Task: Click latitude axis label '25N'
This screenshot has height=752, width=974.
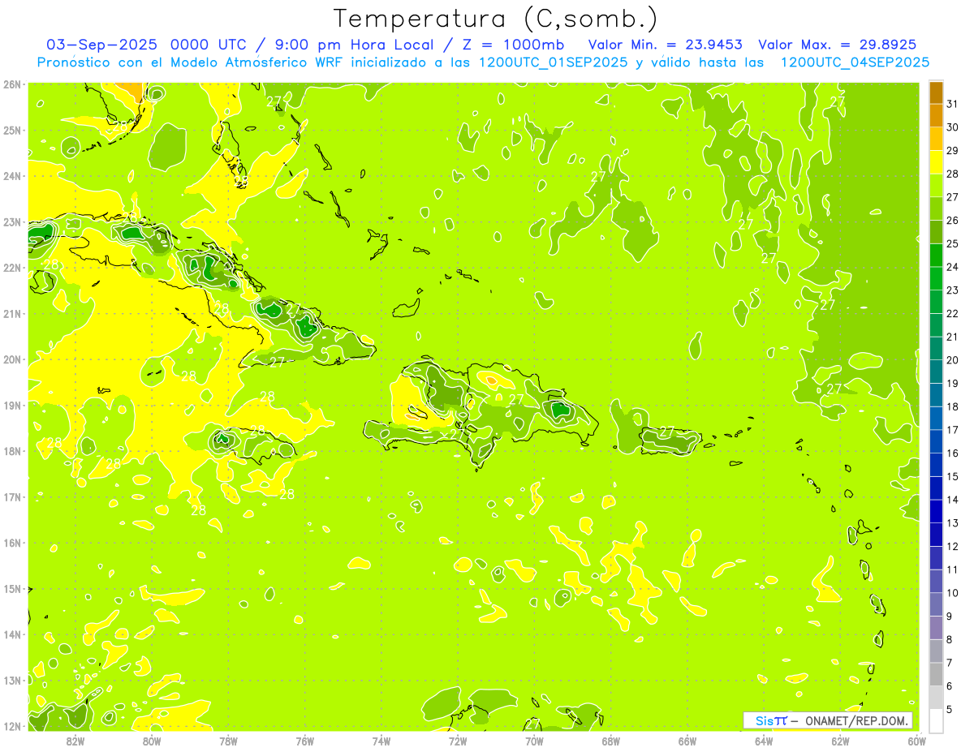Action: tap(12, 131)
